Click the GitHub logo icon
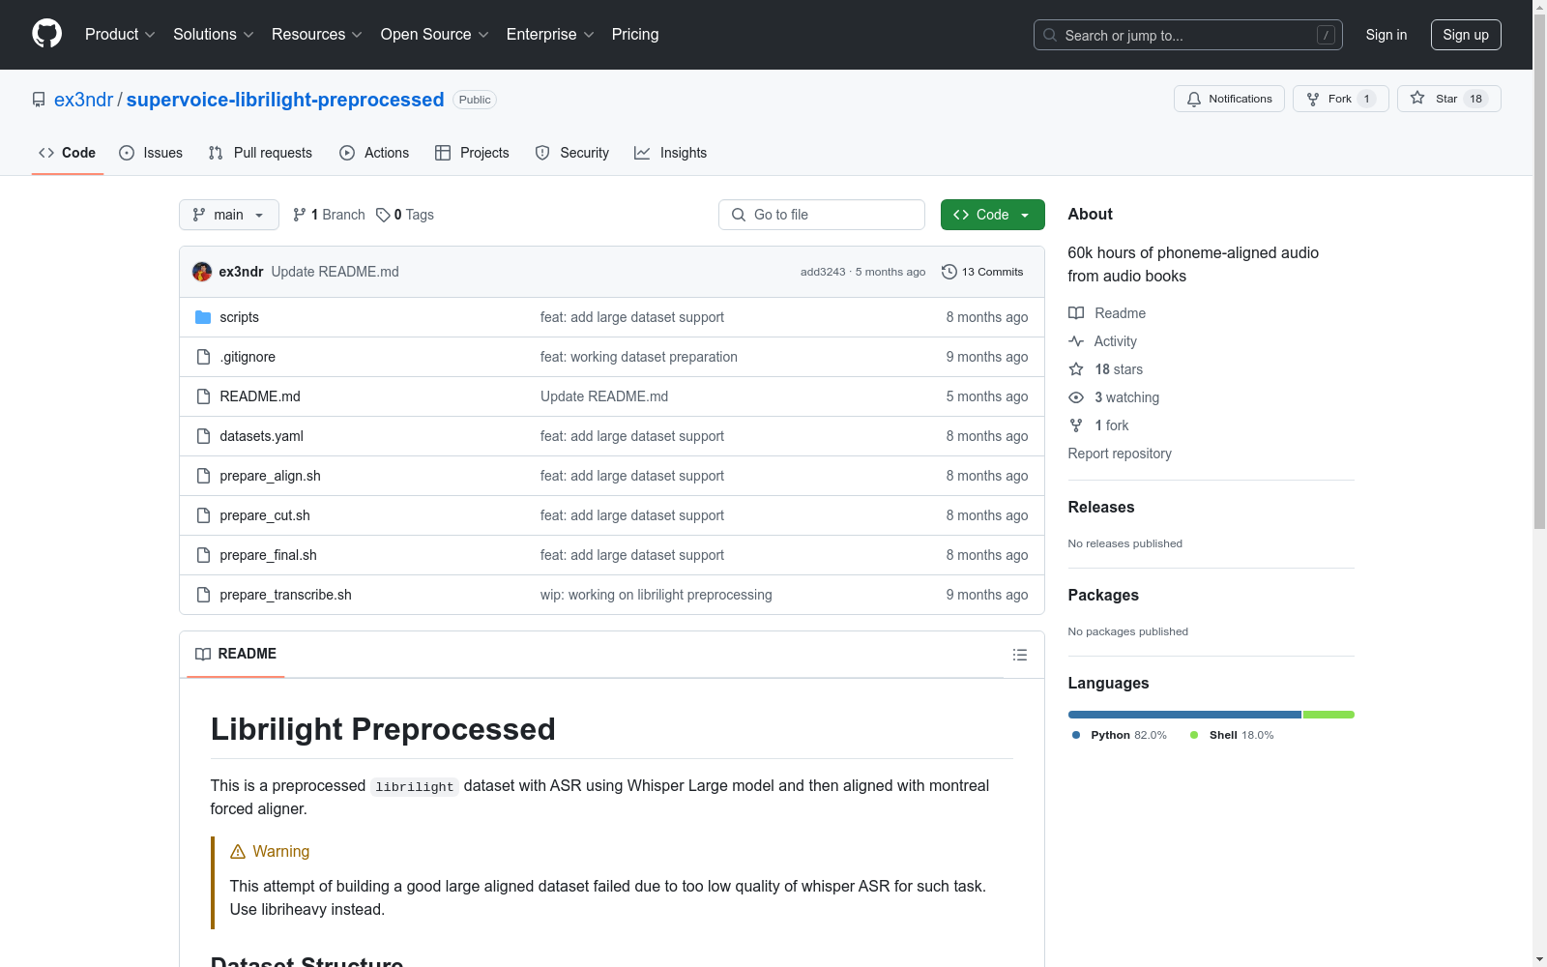The image size is (1547, 967). [x=46, y=34]
